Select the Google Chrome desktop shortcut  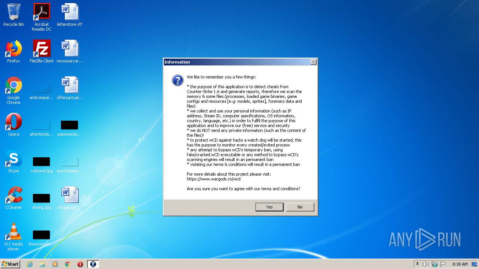pos(13,90)
